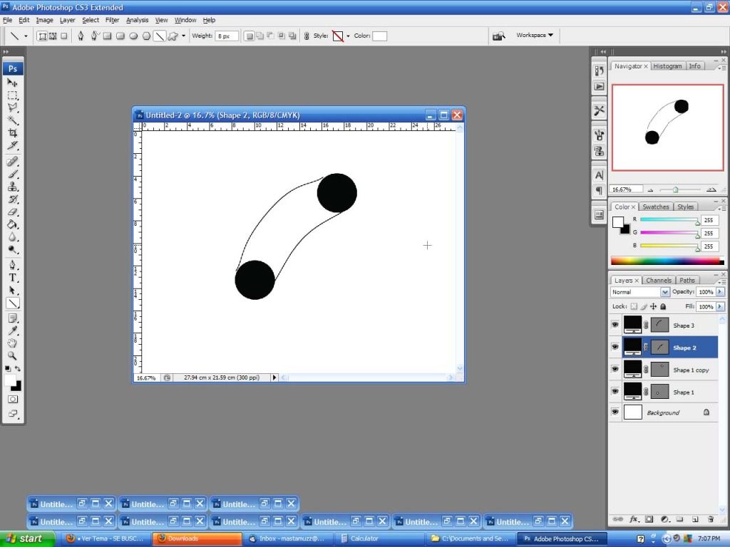This screenshot has height=547, width=730.
Task: Select the Hand tool
Action: pos(13,343)
